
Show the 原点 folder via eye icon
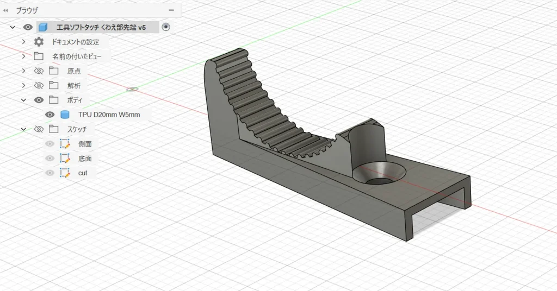click(x=39, y=71)
